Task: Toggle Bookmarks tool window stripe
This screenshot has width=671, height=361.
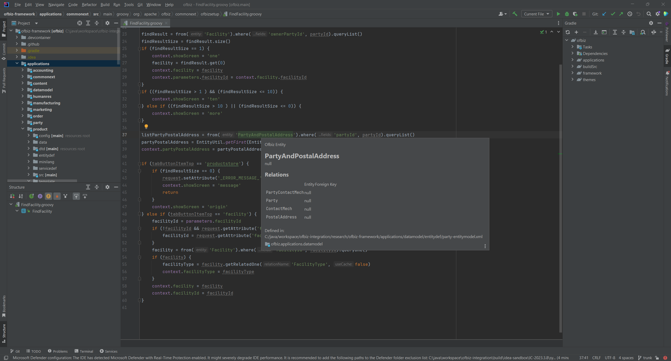Action: [4, 306]
